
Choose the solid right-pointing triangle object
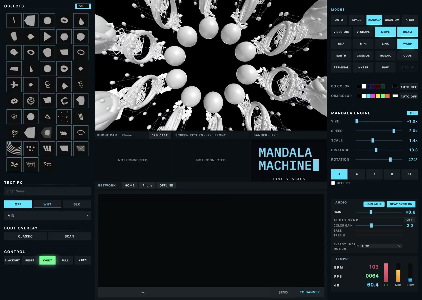click(x=47, y=36)
